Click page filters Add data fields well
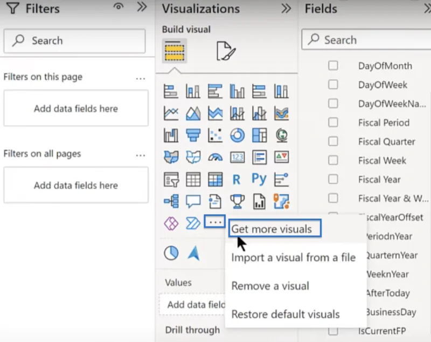 [x=76, y=108]
